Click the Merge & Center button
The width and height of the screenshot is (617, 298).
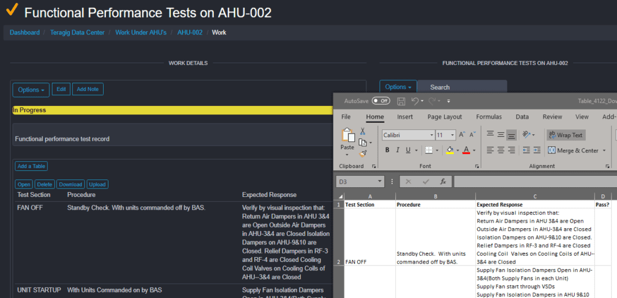coord(573,151)
